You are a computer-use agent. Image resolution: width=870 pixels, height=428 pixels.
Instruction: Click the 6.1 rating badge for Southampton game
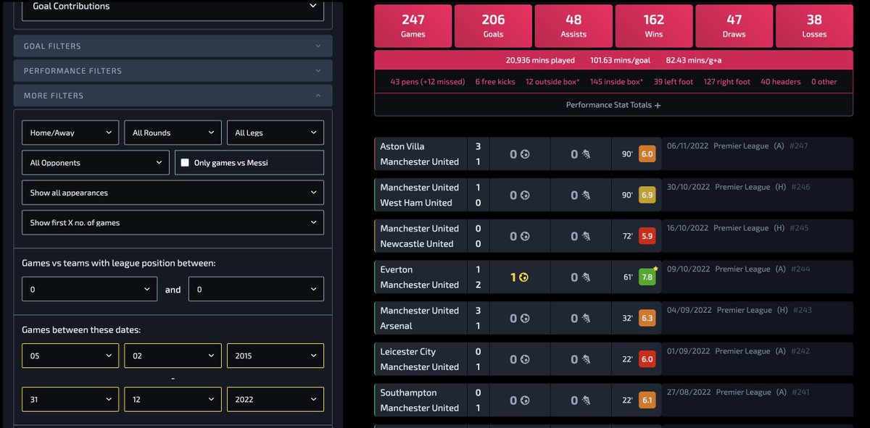(x=647, y=400)
